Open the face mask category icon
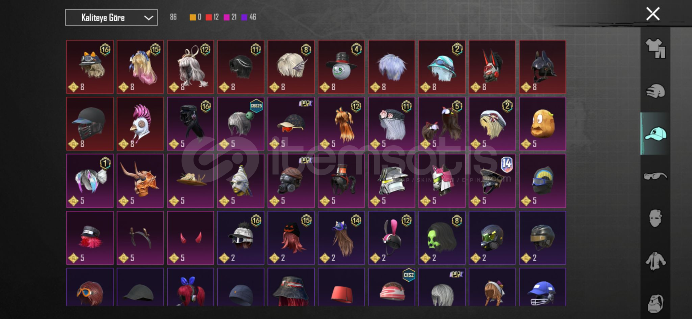 pos(655,218)
